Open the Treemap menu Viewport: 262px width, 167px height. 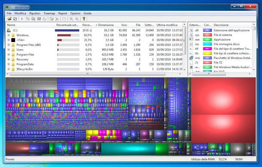pyautogui.click(x=49, y=13)
